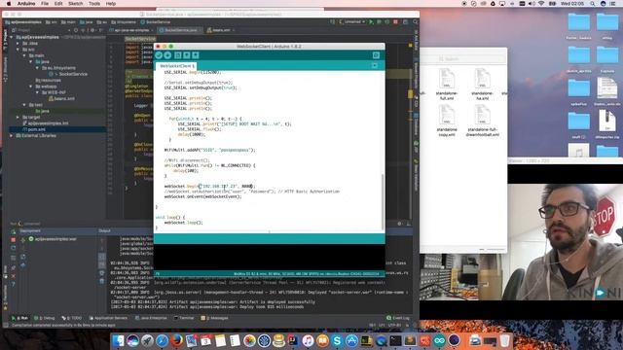The width and height of the screenshot is (623, 350).
Task: Expand External Libraries in project tree
Action: click(x=12, y=136)
